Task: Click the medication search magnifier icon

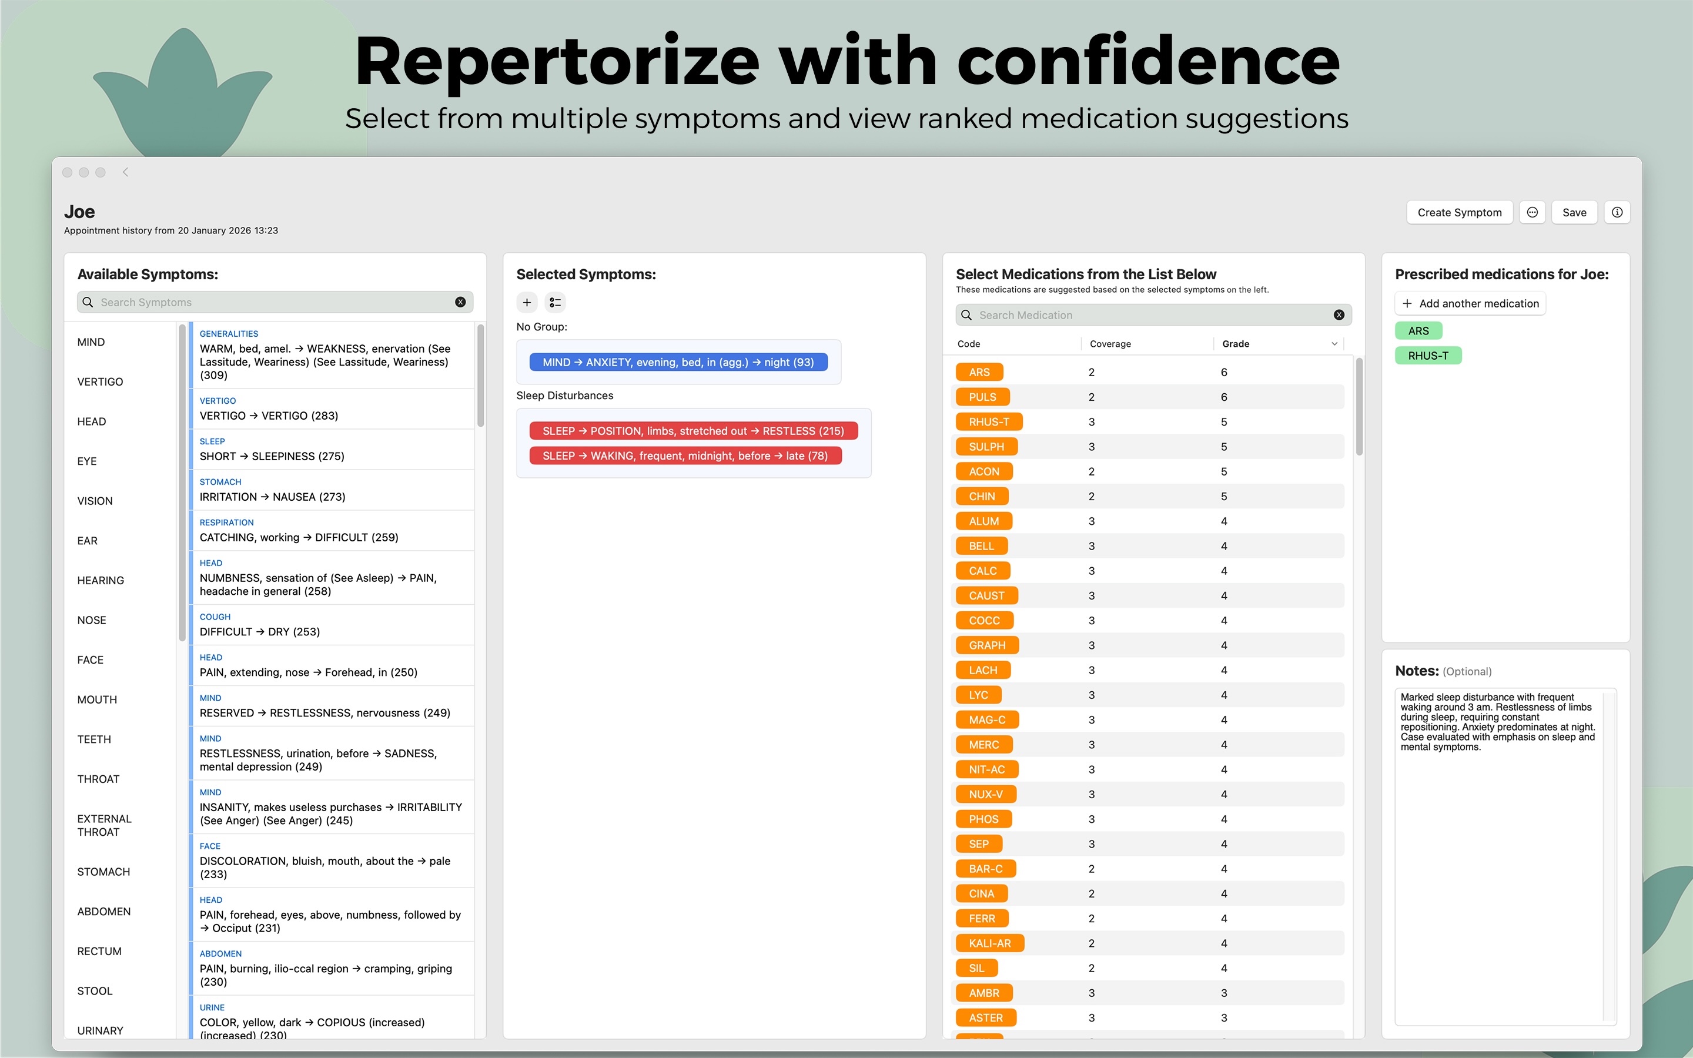Action: tap(966, 315)
